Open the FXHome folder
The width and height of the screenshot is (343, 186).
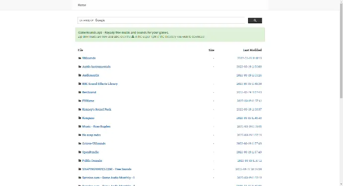pyautogui.click(x=88, y=101)
